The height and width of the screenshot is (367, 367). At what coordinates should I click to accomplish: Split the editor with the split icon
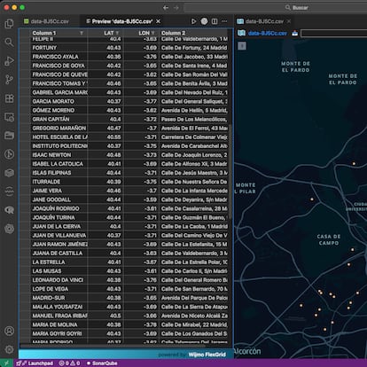tap(215, 21)
